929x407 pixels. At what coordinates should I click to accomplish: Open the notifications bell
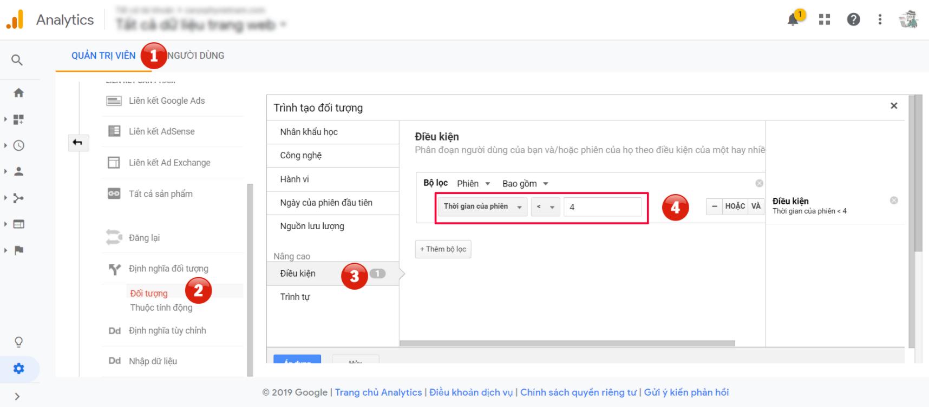pos(794,19)
